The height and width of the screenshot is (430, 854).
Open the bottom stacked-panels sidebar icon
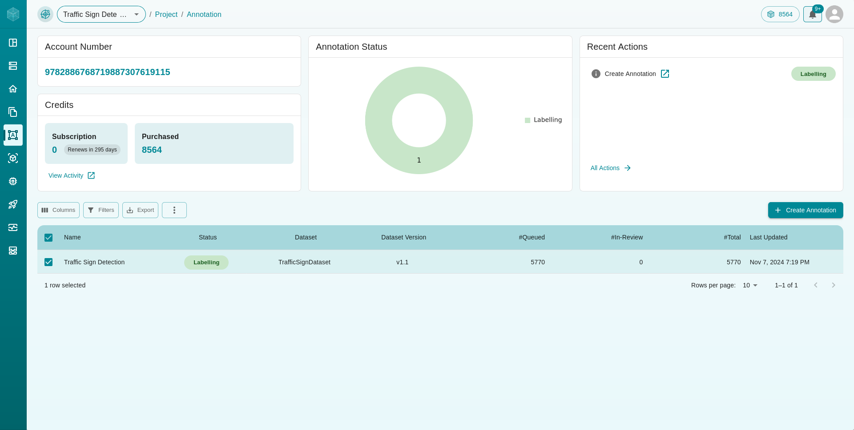point(13,251)
